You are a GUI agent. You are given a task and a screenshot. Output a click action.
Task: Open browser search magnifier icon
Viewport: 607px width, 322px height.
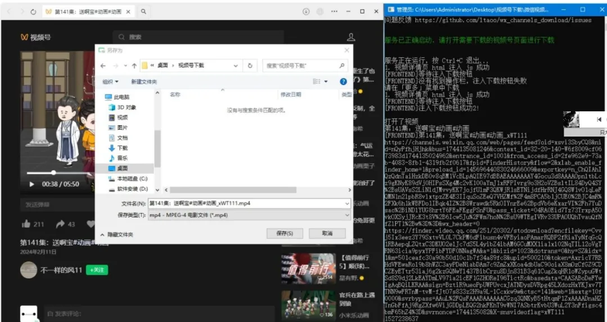tap(144, 12)
